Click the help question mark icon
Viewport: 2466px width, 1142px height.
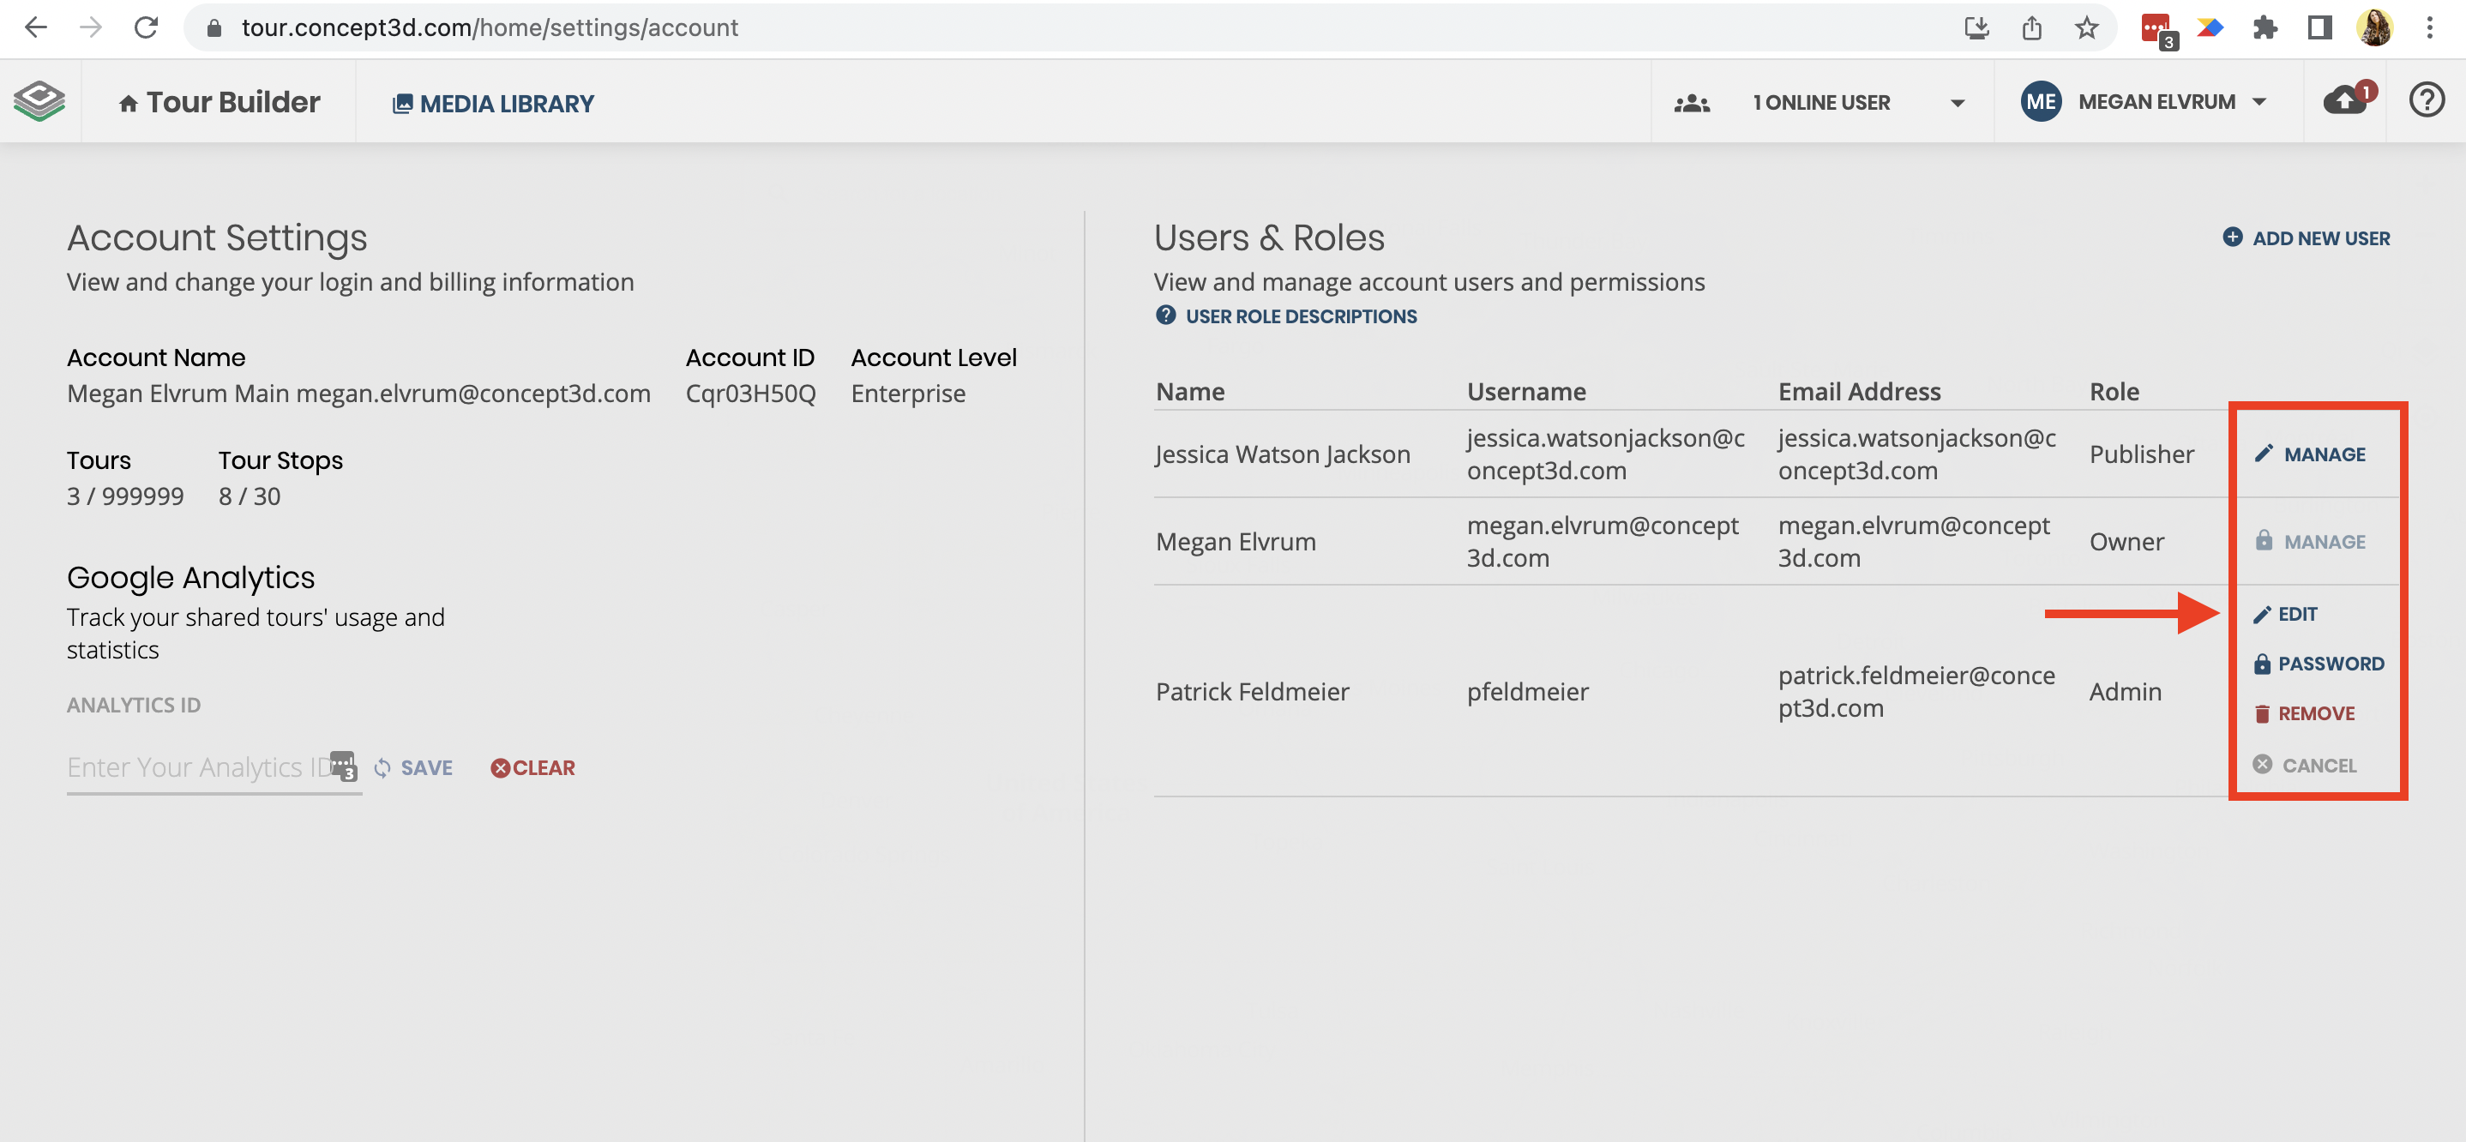(x=2427, y=100)
